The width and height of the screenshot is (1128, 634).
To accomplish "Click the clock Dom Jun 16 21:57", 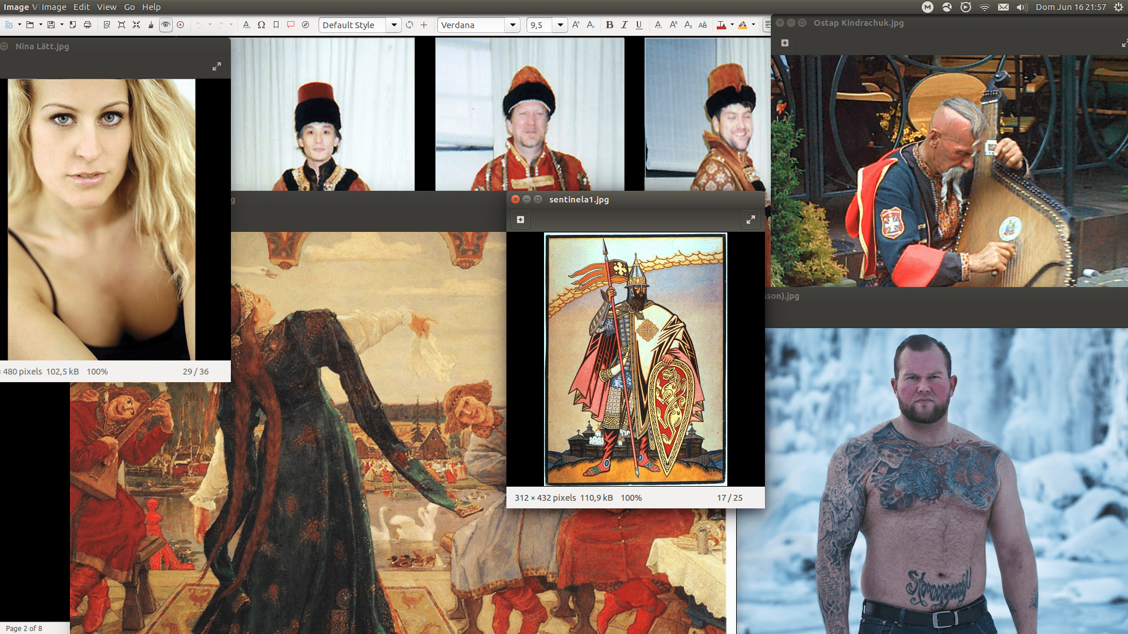I will (1070, 7).
